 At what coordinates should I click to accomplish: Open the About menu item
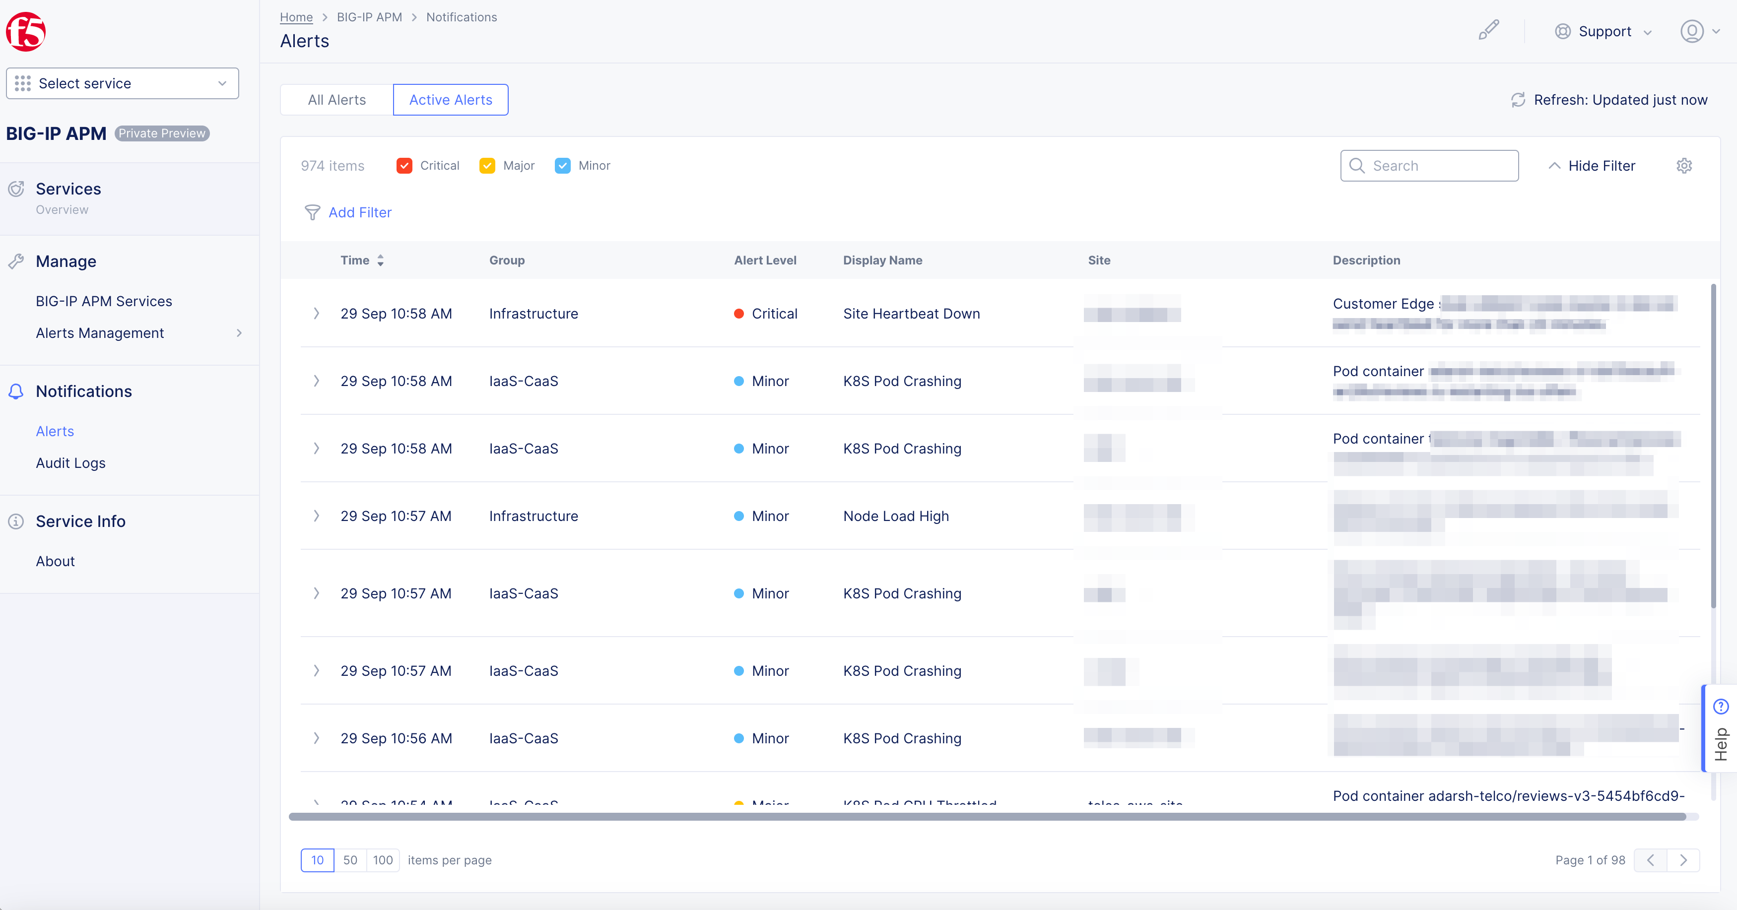tap(55, 562)
